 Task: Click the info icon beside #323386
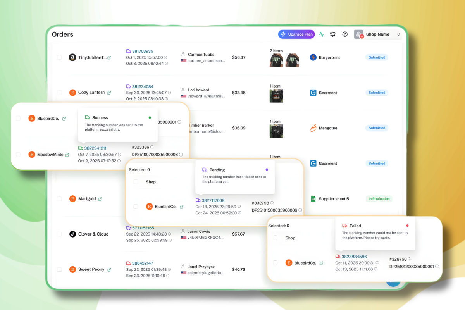(152, 147)
